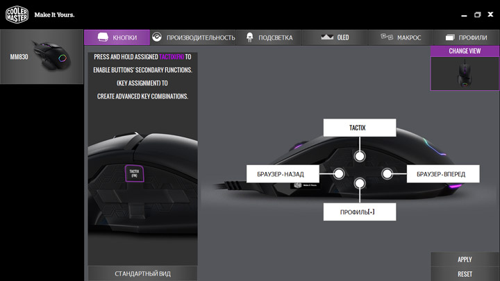Switch to the Профили tab
This screenshot has width=500, height=281.
tap(467, 37)
